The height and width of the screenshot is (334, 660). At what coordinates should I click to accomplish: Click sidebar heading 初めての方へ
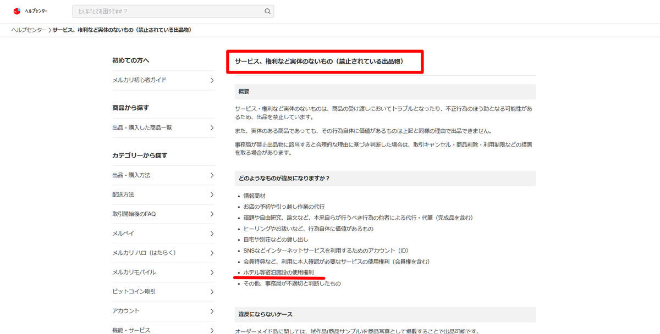[x=131, y=60]
